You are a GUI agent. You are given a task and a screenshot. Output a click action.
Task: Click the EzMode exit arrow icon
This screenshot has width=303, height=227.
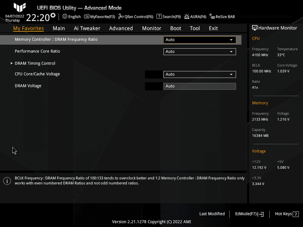pyautogui.click(x=261, y=214)
